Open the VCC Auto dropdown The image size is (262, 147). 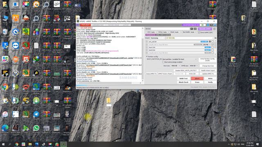point(154,32)
